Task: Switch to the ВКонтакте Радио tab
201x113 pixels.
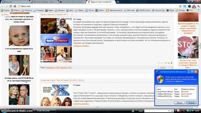Action: click(x=44, y=2)
